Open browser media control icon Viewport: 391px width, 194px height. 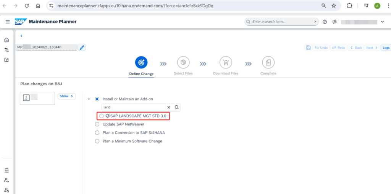[366, 6]
